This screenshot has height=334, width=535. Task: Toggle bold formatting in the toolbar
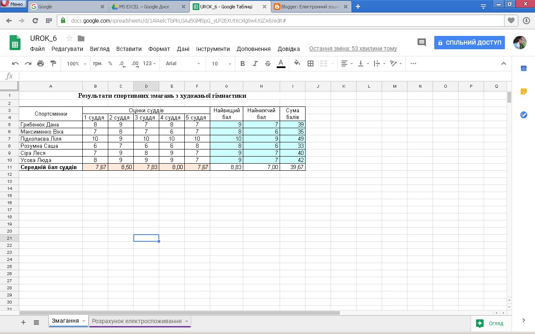(243, 63)
